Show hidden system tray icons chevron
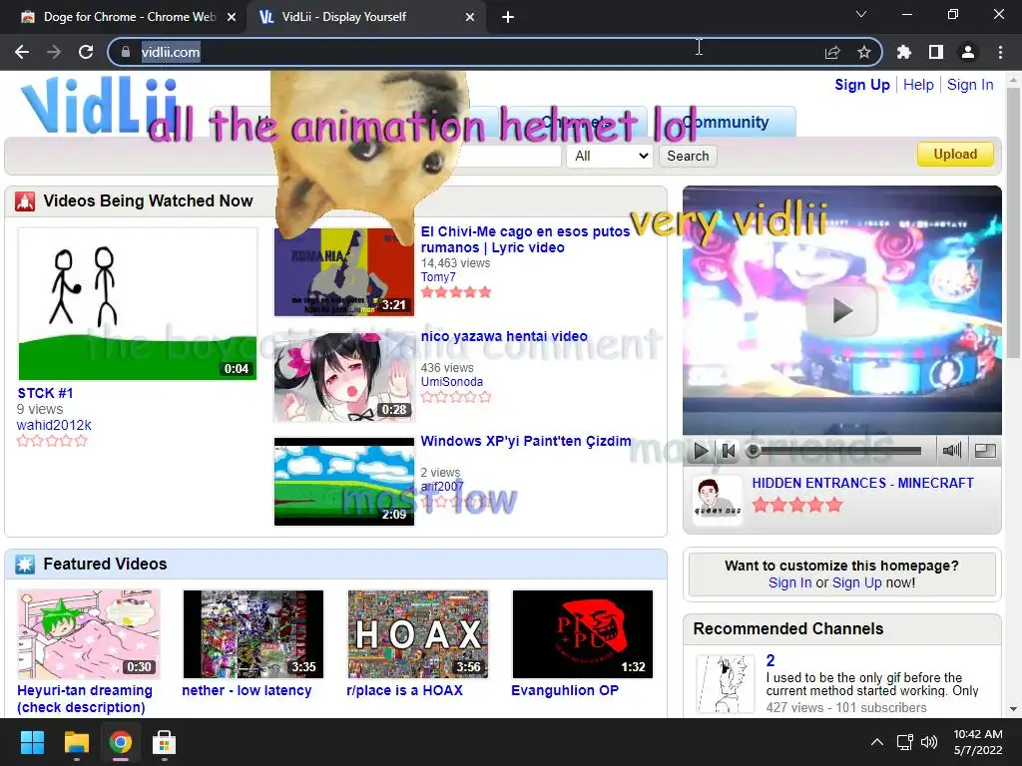This screenshot has width=1022, height=766. 877,742
